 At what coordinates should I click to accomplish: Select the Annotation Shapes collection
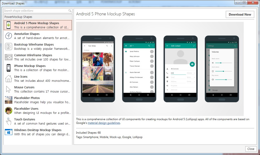[x=38, y=36]
